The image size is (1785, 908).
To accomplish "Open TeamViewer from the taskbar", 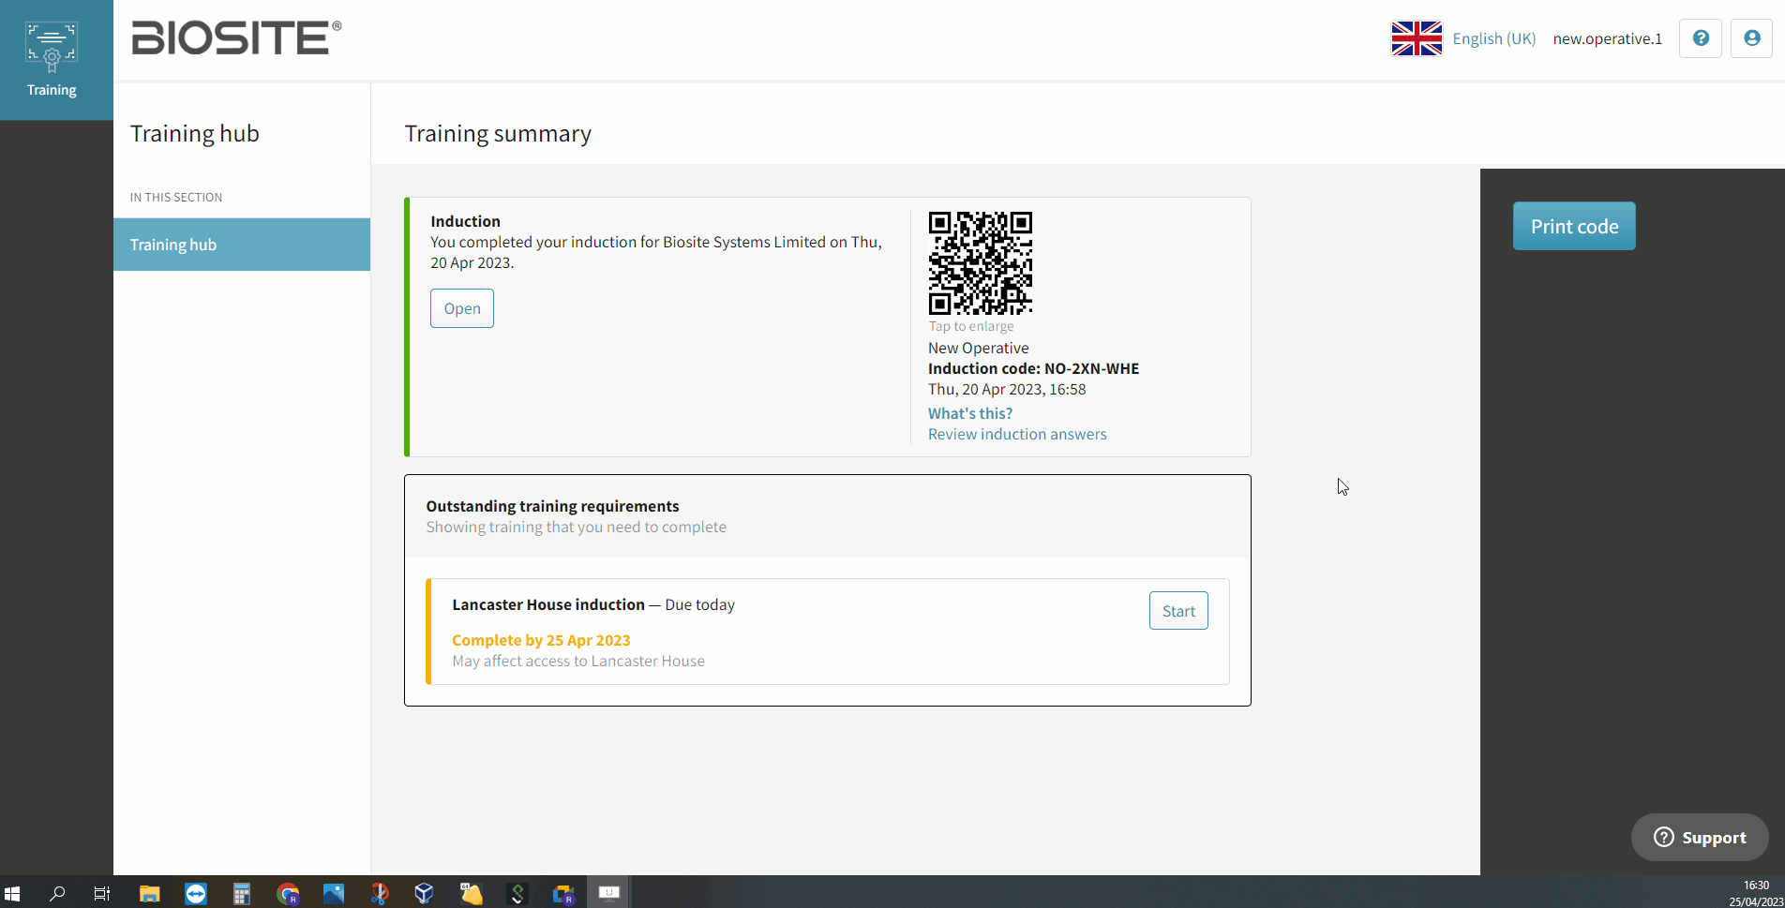I will coord(195,893).
